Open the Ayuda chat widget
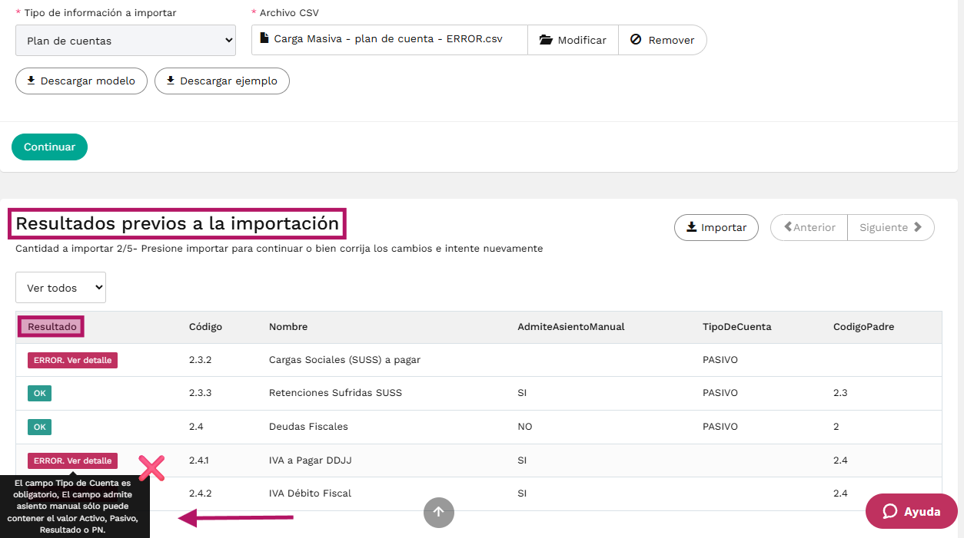This screenshot has width=964, height=538. 912,512
